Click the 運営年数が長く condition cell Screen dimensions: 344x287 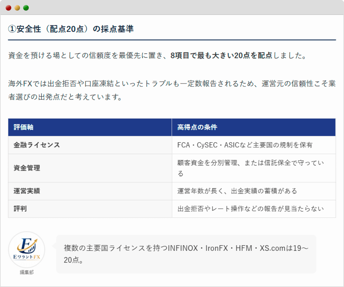(254, 191)
